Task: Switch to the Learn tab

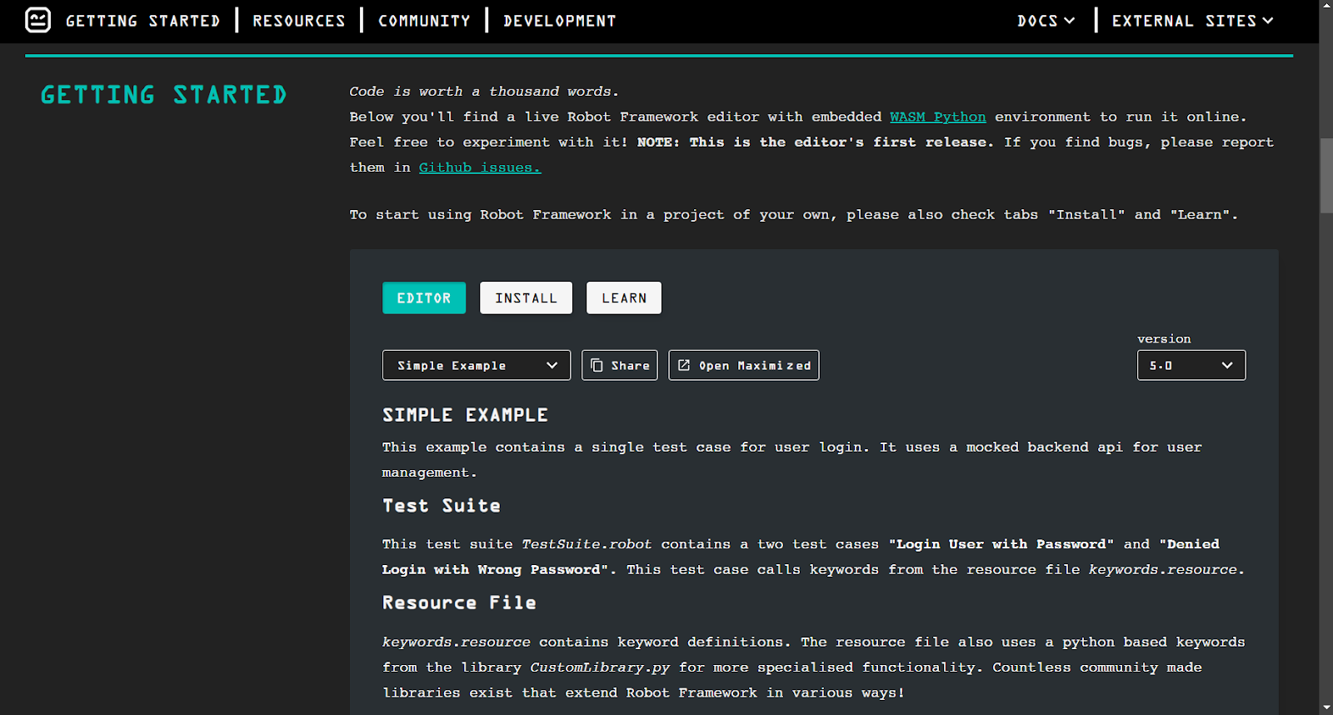Action: click(x=624, y=297)
